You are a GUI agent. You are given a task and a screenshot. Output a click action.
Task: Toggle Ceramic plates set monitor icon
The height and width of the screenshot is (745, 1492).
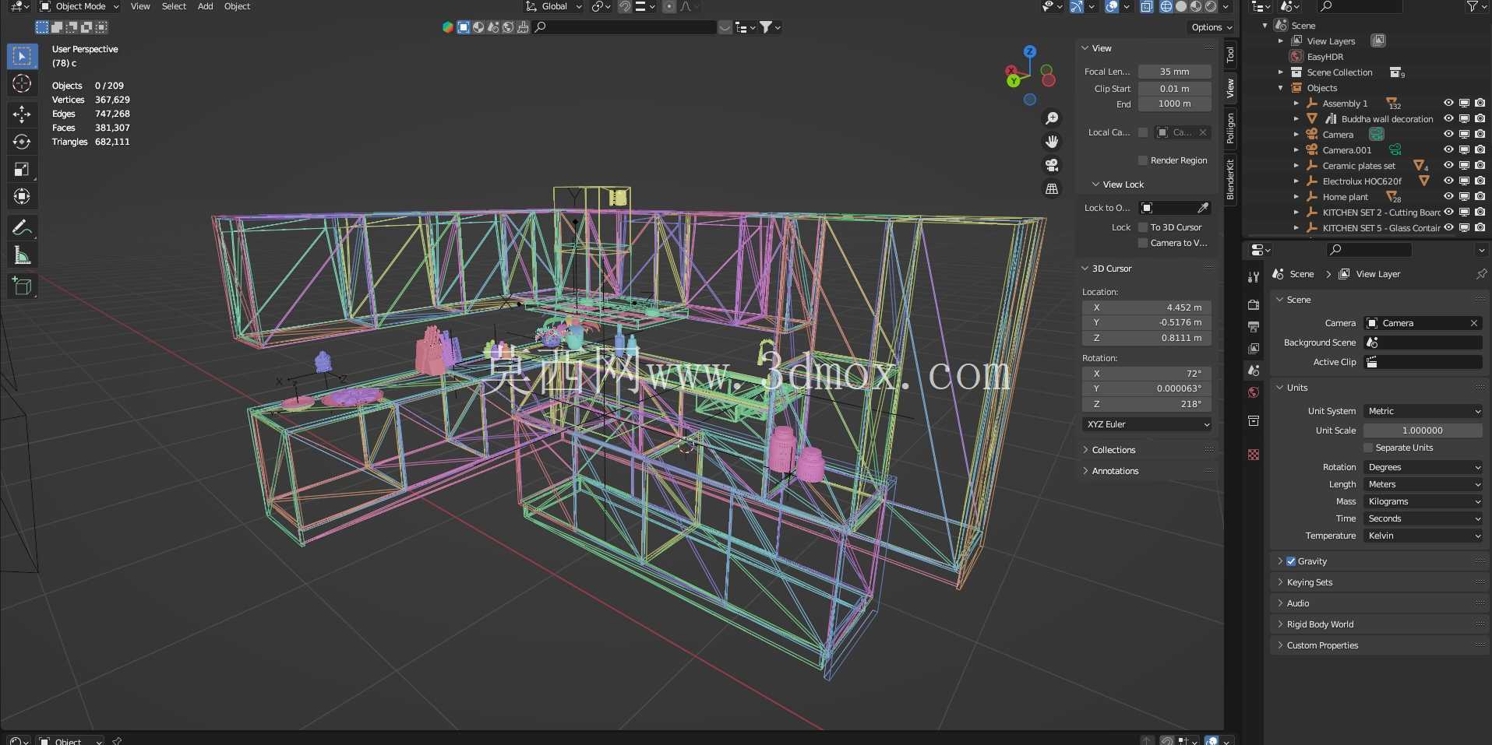pos(1464,166)
